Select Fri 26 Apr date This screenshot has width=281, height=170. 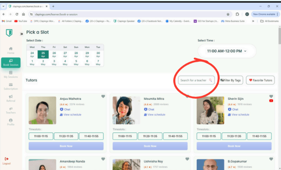click(x=54, y=55)
